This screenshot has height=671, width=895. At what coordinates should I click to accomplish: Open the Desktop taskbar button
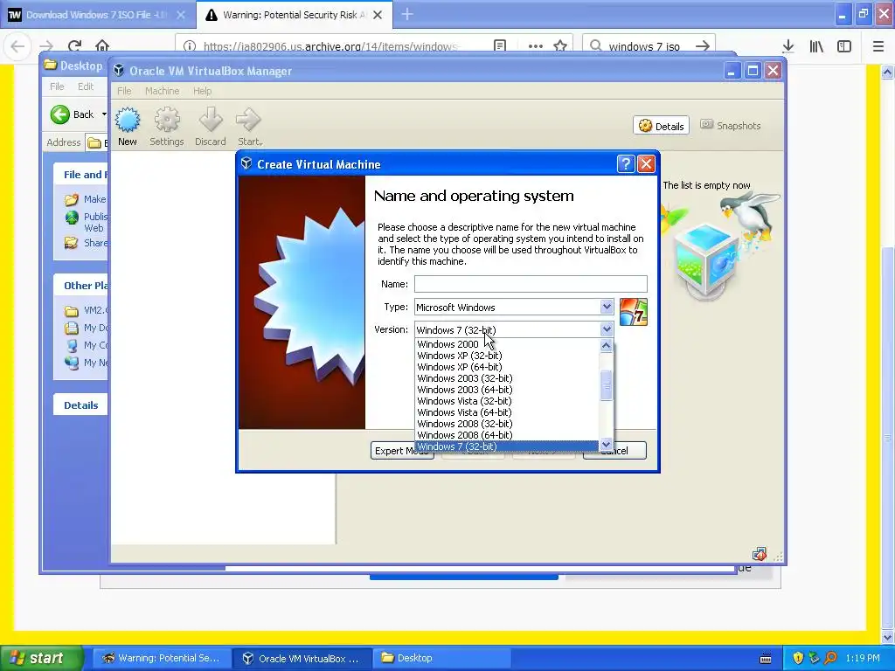[441, 658]
